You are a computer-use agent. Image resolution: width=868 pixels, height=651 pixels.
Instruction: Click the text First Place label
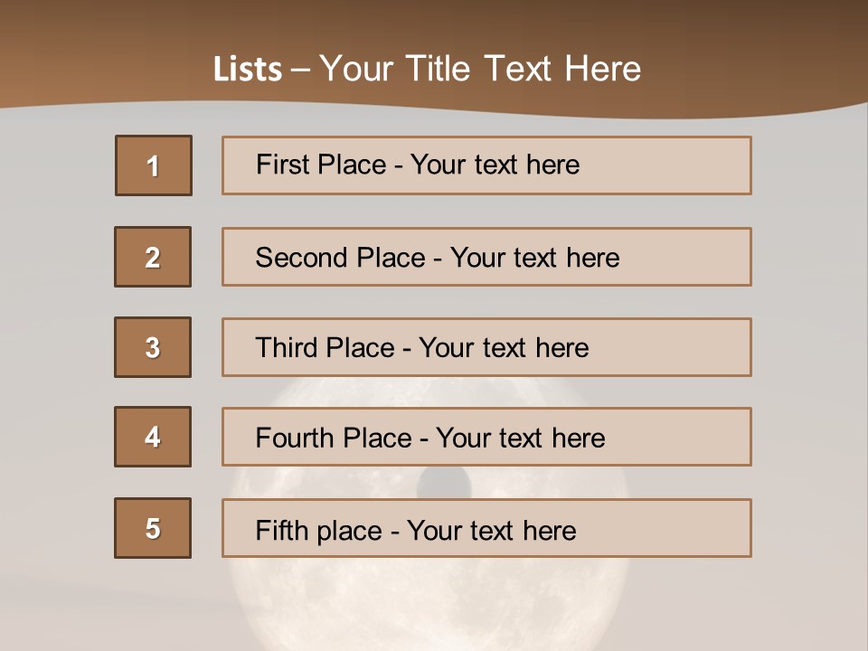(x=321, y=165)
